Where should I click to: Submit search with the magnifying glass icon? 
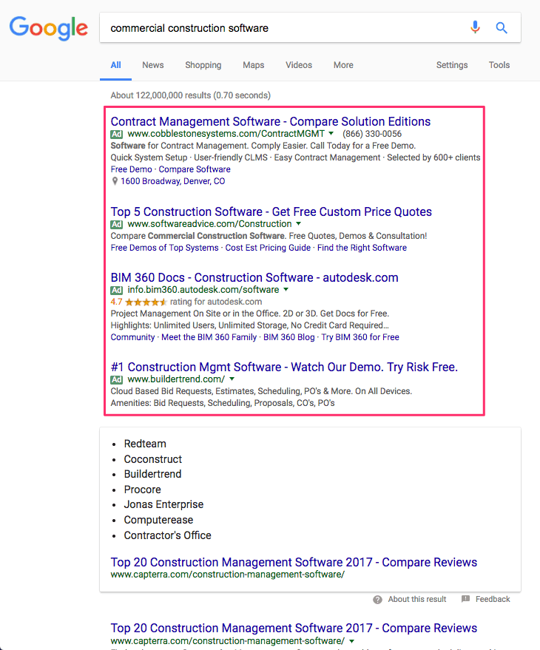point(502,28)
